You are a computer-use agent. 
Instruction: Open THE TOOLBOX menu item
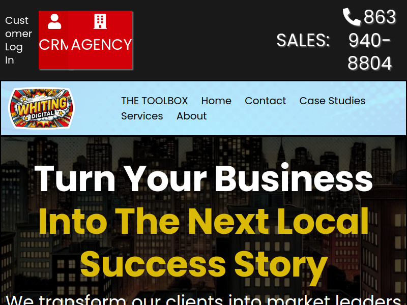point(155,101)
